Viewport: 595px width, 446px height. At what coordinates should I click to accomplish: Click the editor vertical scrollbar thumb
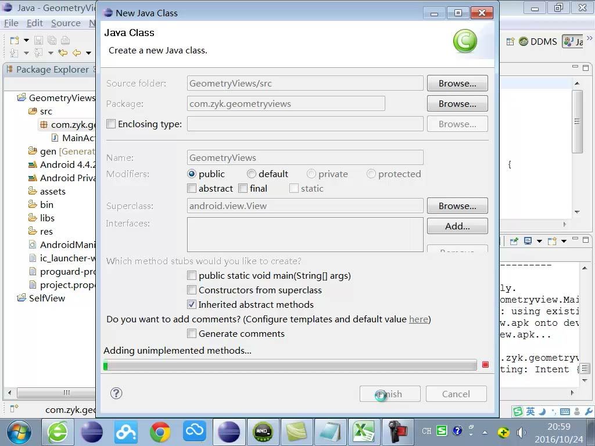click(x=577, y=121)
